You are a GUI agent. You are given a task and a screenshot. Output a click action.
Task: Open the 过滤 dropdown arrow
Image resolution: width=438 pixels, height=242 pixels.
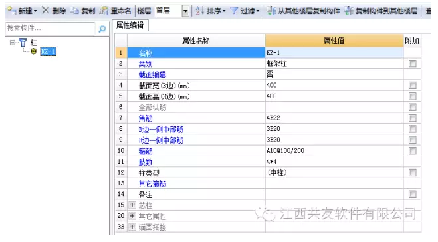[x=257, y=11]
